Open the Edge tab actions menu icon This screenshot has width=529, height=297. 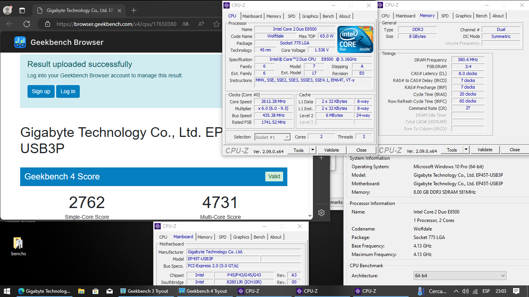(22, 10)
